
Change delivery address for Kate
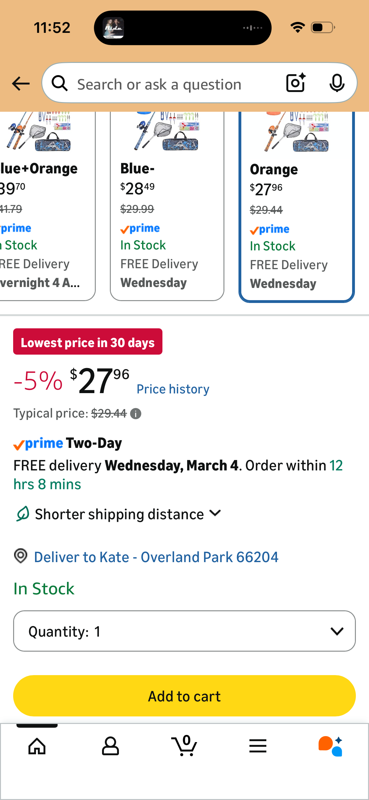pyautogui.click(x=156, y=557)
